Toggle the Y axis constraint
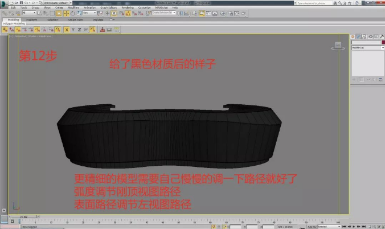Screen dimensions: 385x229 pyautogui.click(x=73, y=29)
